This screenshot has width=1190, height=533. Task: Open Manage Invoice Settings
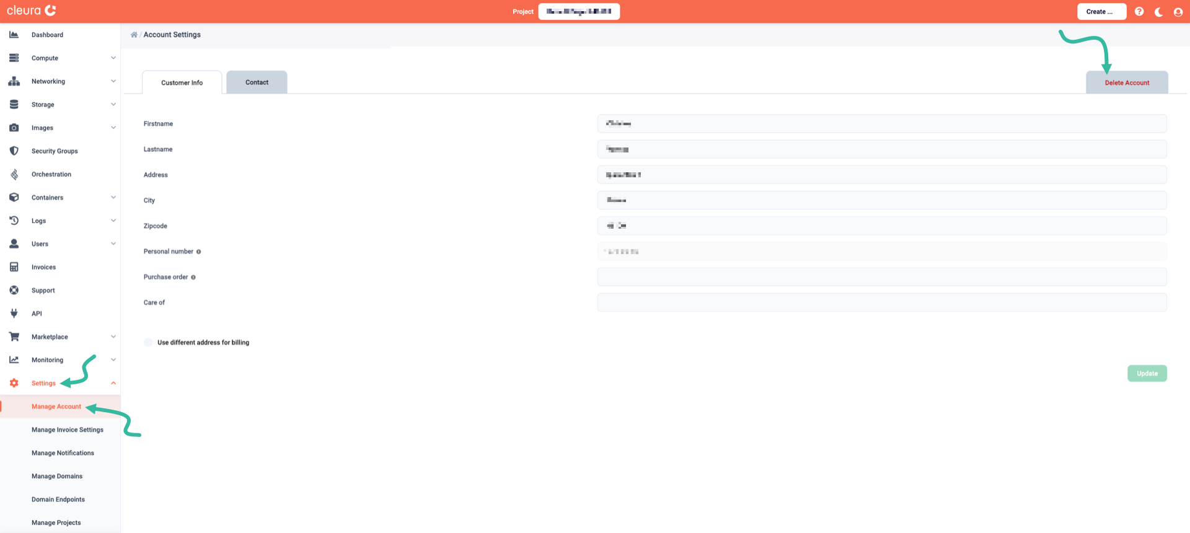coord(68,429)
